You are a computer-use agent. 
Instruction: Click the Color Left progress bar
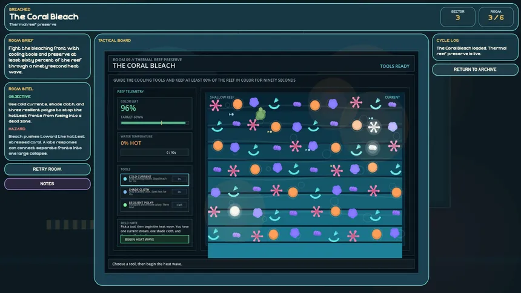153,123
